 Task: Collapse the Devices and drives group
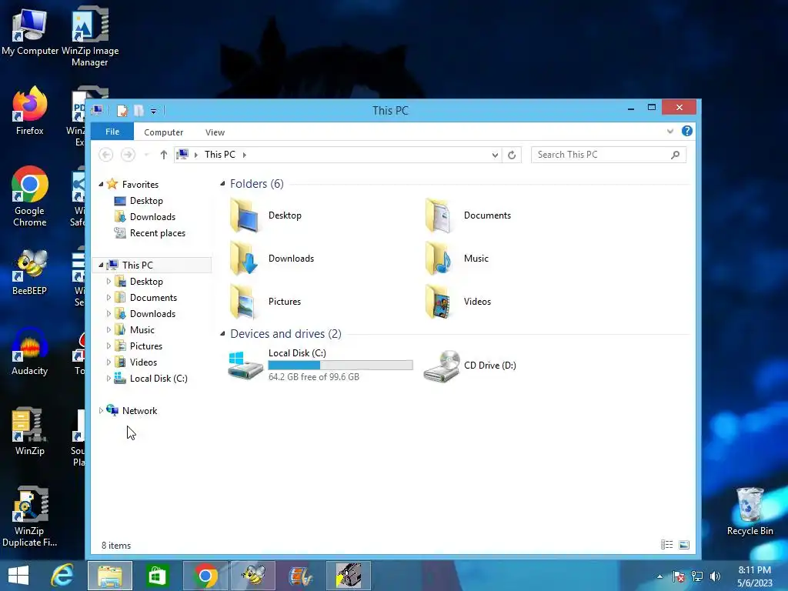tap(222, 334)
